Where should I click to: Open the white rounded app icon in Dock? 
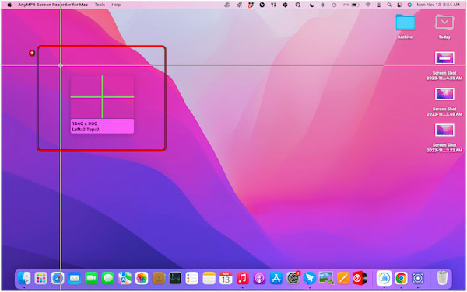384,278
